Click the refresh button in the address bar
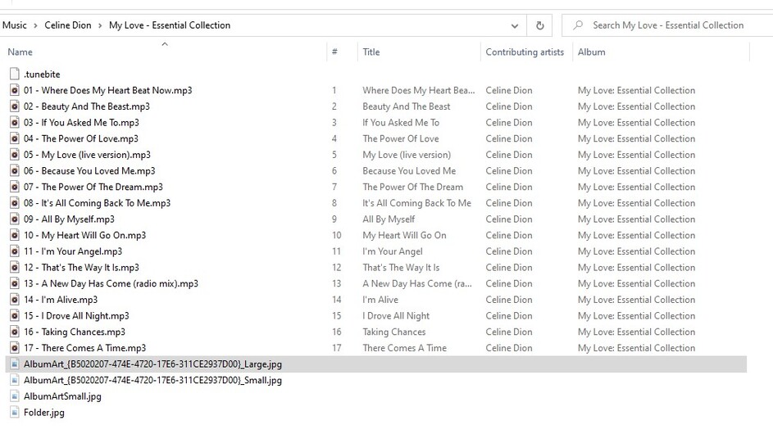This screenshot has width=773, height=434. (540, 25)
